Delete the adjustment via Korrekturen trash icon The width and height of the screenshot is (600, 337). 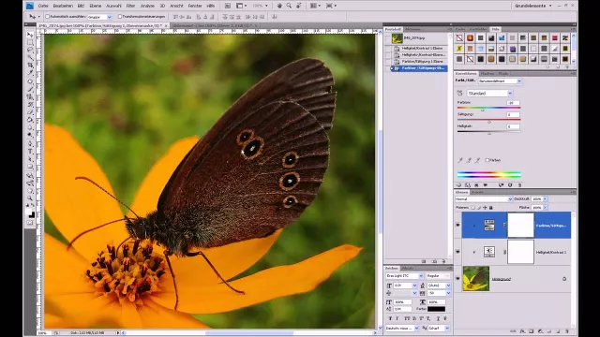(x=519, y=185)
